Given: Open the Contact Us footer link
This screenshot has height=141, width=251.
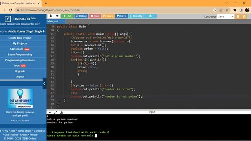Looking at the screenshot, I should [x=40, y=131].
